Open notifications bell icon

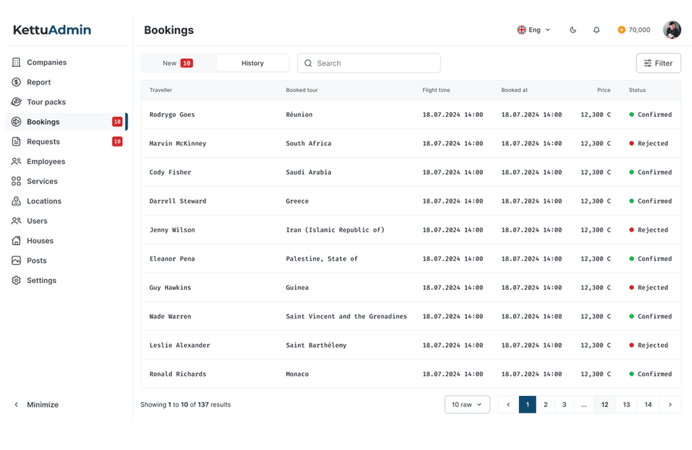coord(596,30)
